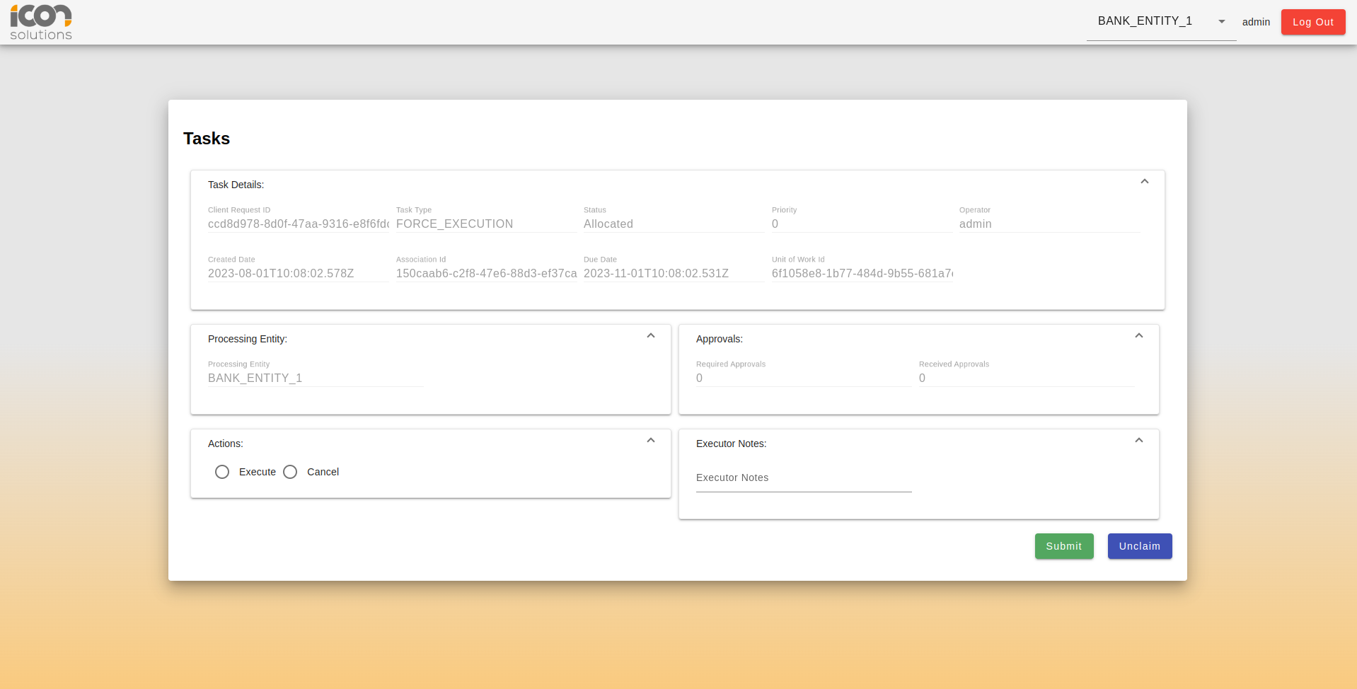Image resolution: width=1357 pixels, height=689 pixels.
Task: Collapse the Executor Notes panel
Action: tap(1138, 441)
